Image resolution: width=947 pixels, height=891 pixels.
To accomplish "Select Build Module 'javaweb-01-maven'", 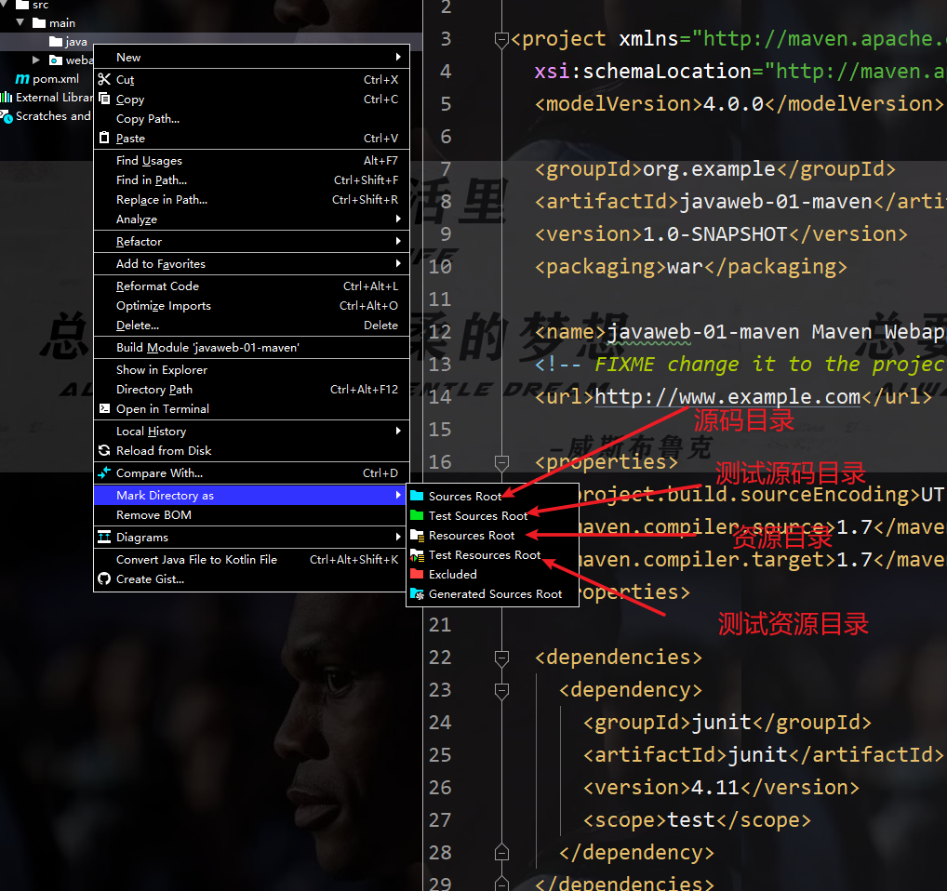I will [x=252, y=347].
